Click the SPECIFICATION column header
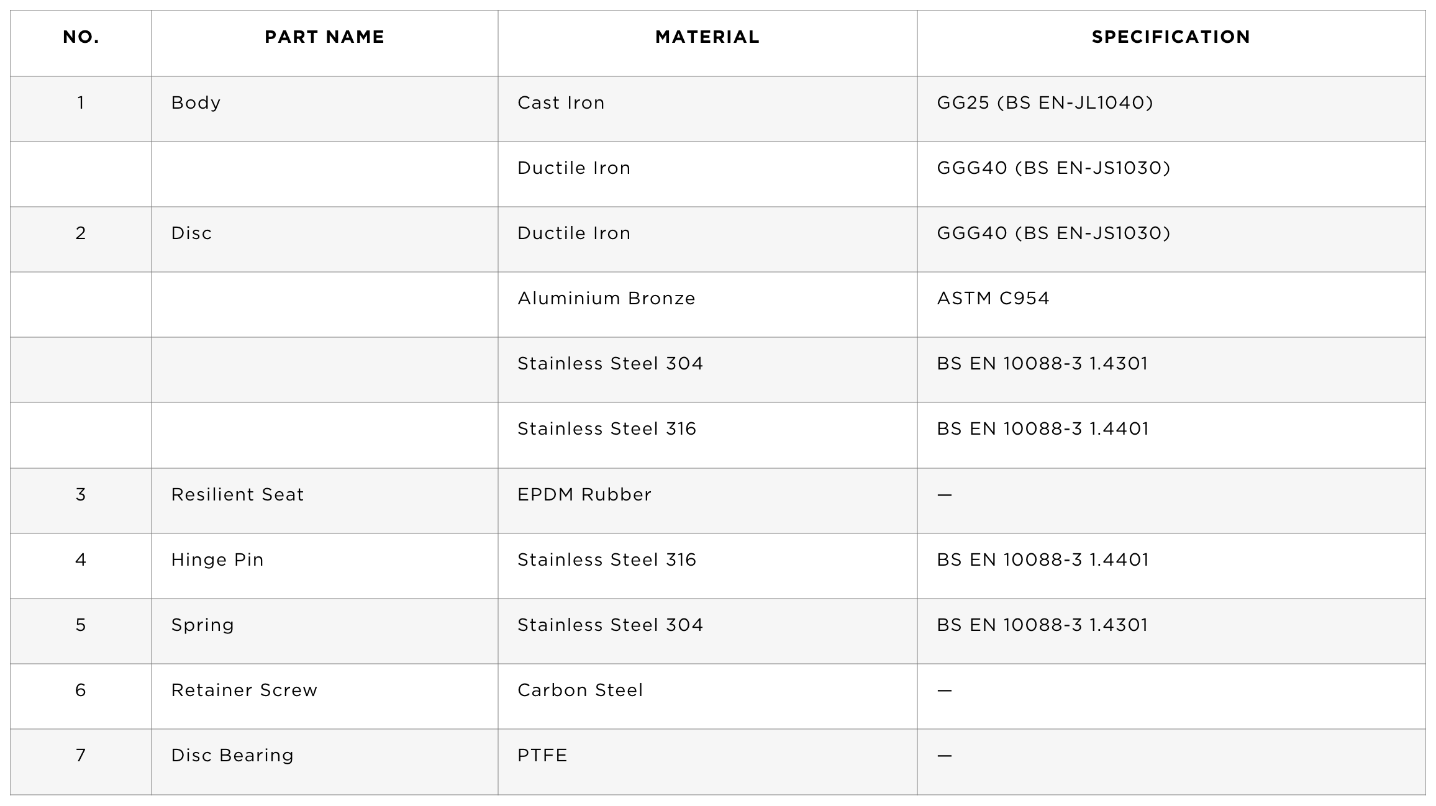The width and height of the screenshot is (1436, 806). 1171,37
